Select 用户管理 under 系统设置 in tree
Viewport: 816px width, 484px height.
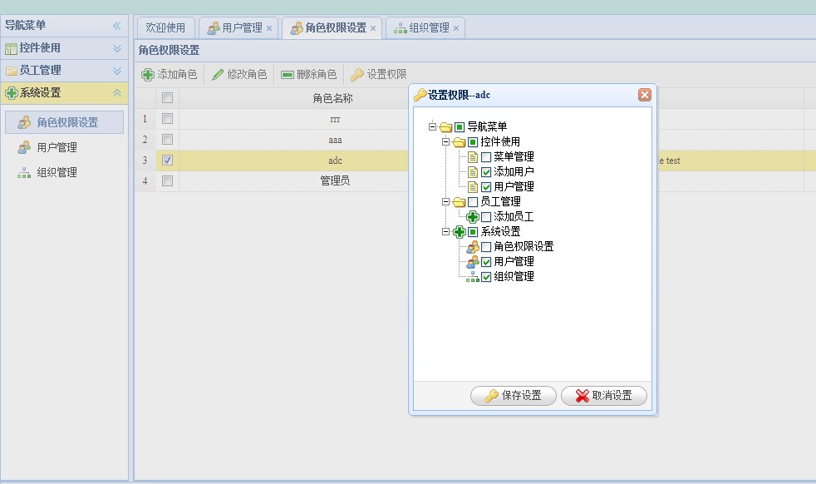514,261
